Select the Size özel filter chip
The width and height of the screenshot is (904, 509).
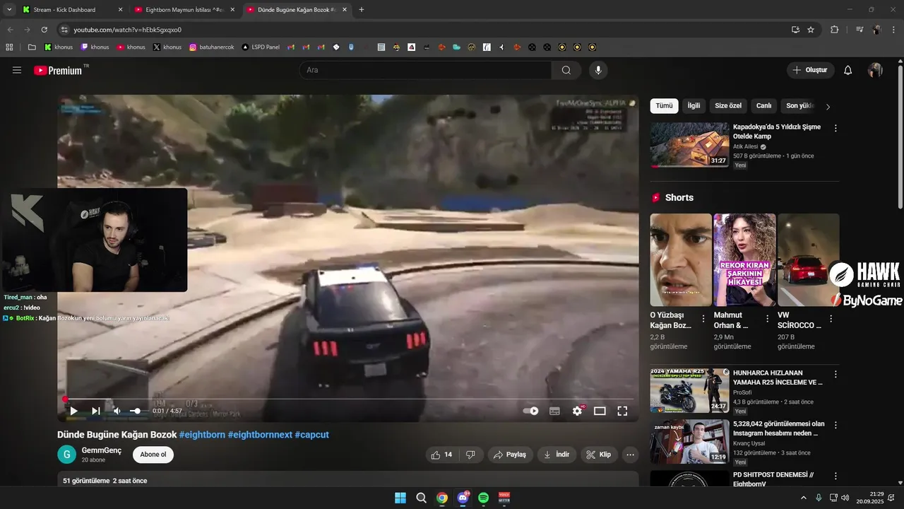click(728, 106)
